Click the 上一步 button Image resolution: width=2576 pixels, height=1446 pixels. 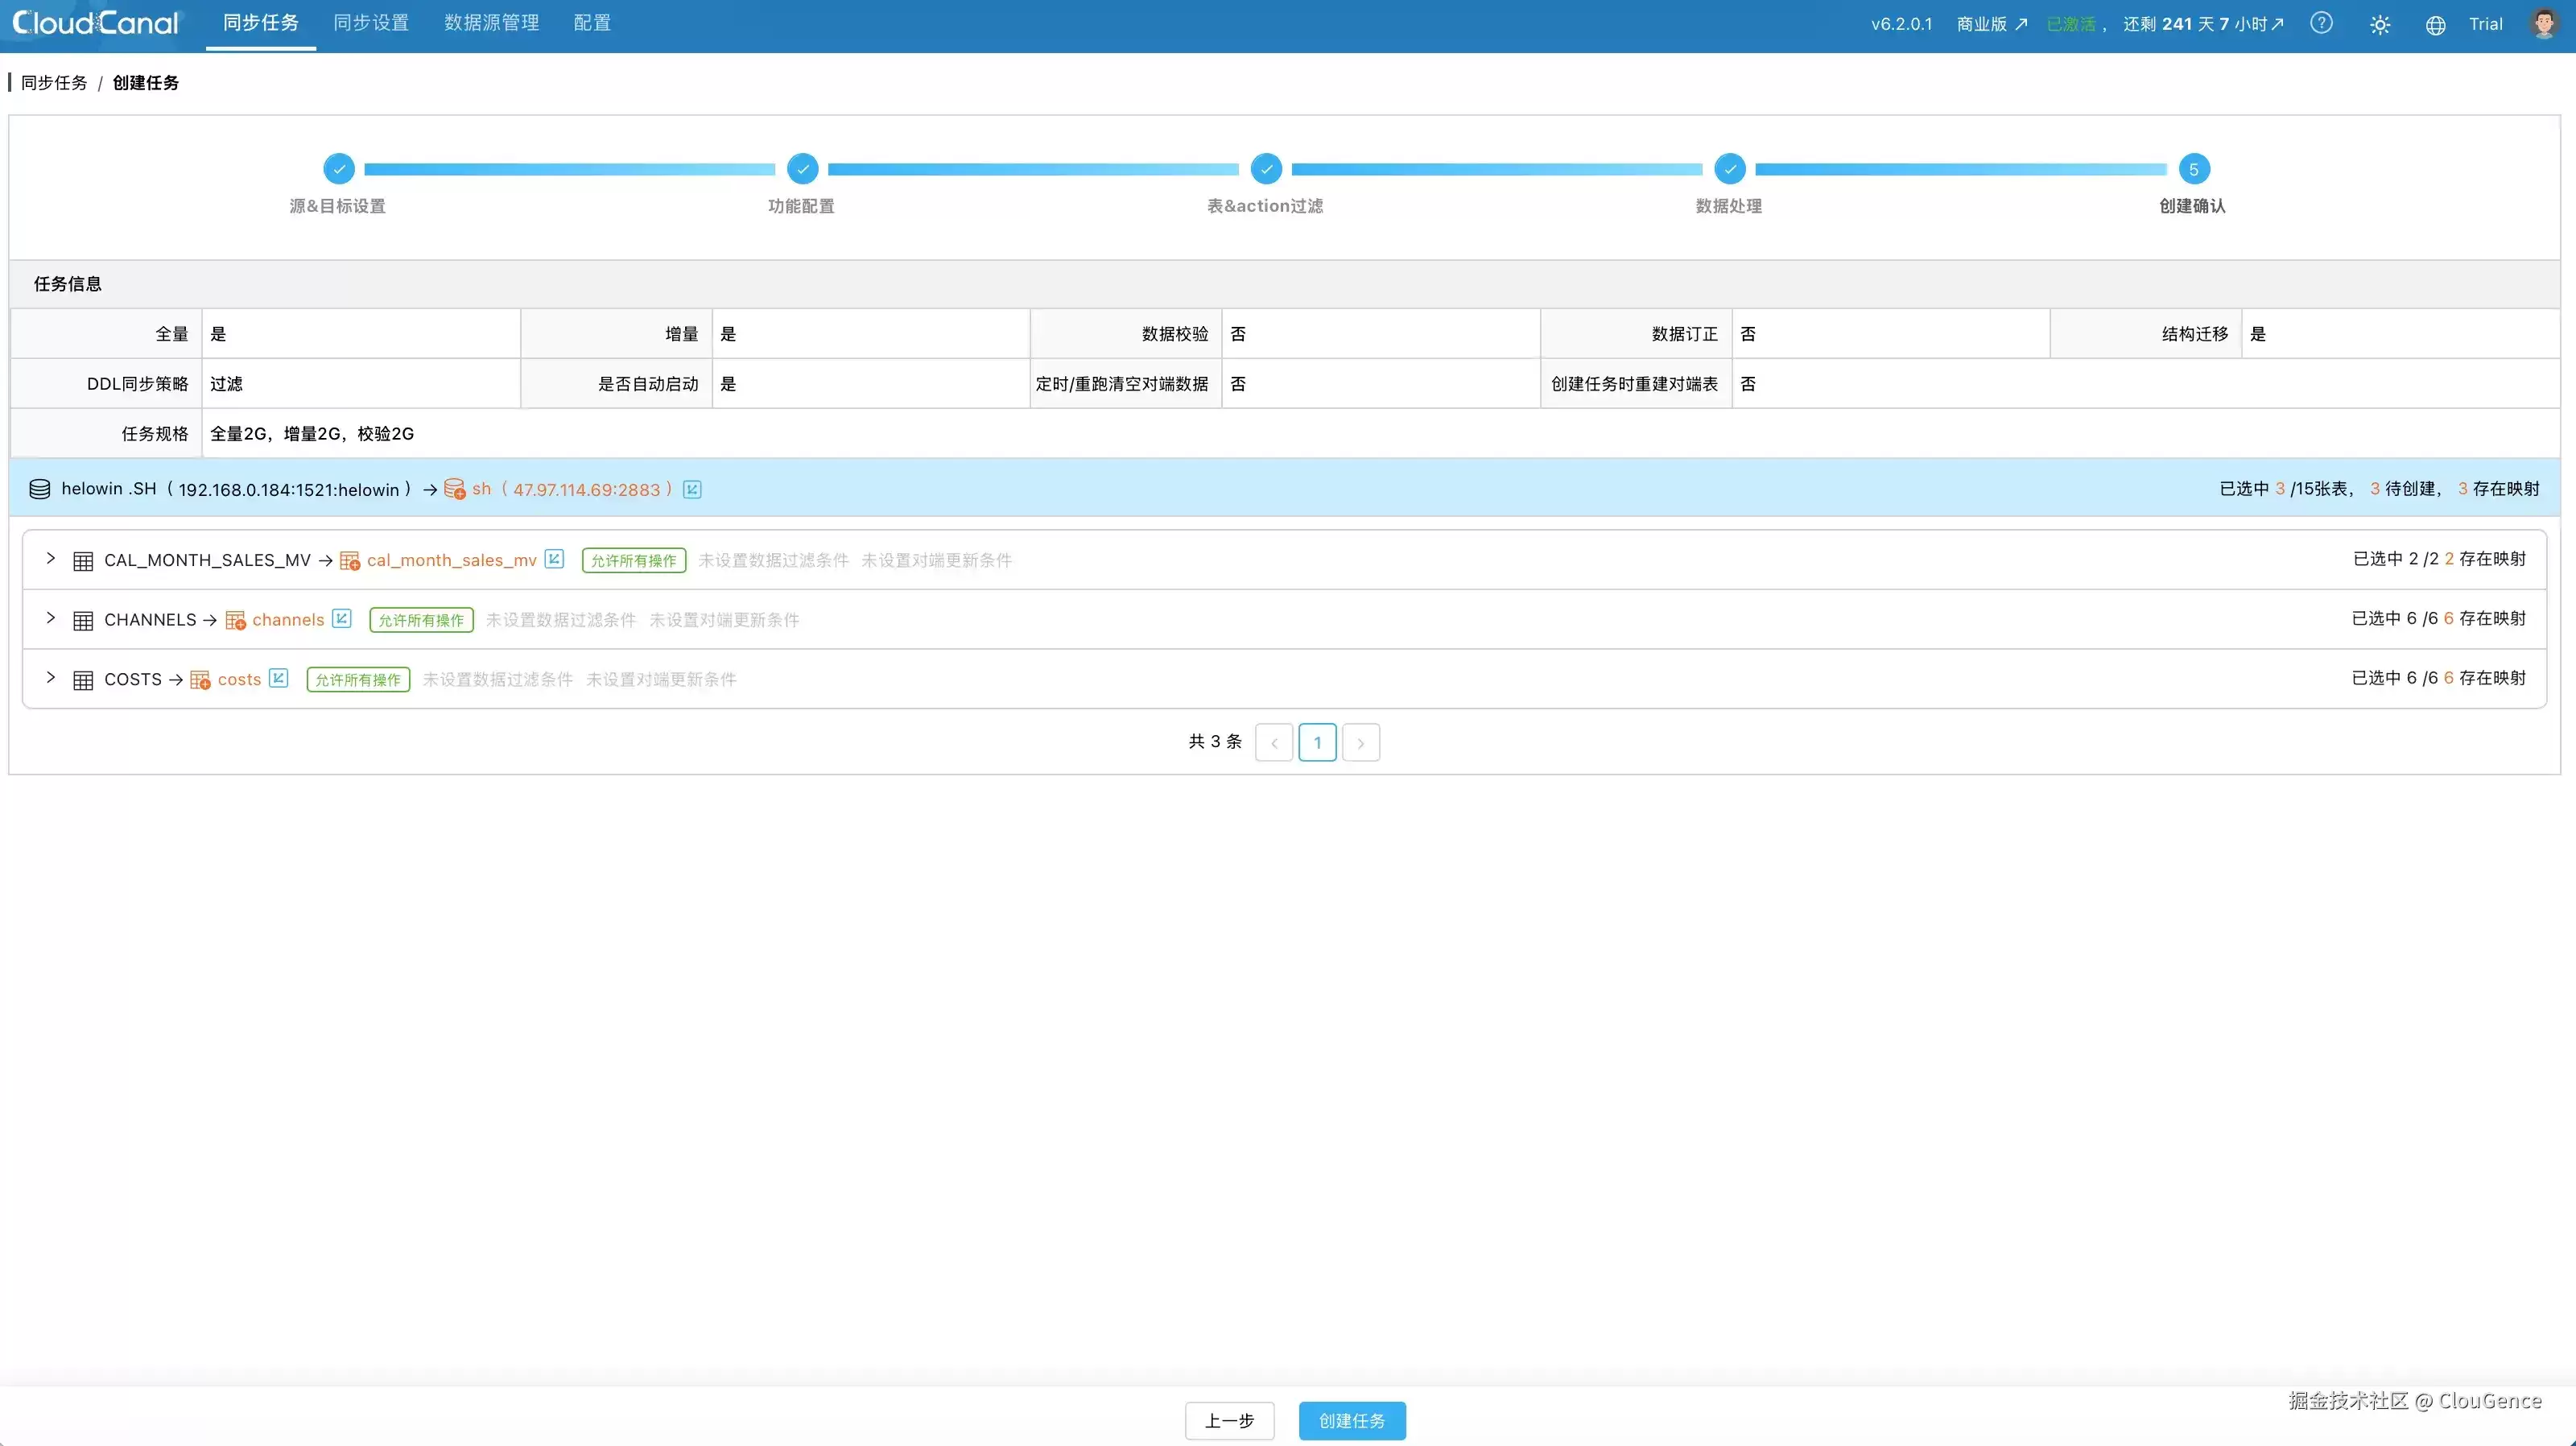1229,1420
